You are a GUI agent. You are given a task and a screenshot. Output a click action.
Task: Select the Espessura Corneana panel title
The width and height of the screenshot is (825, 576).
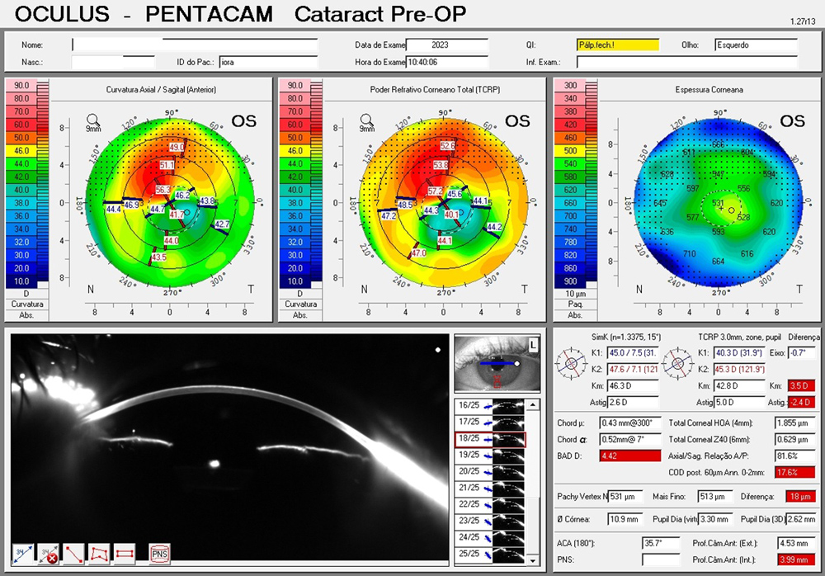point(709,90)
